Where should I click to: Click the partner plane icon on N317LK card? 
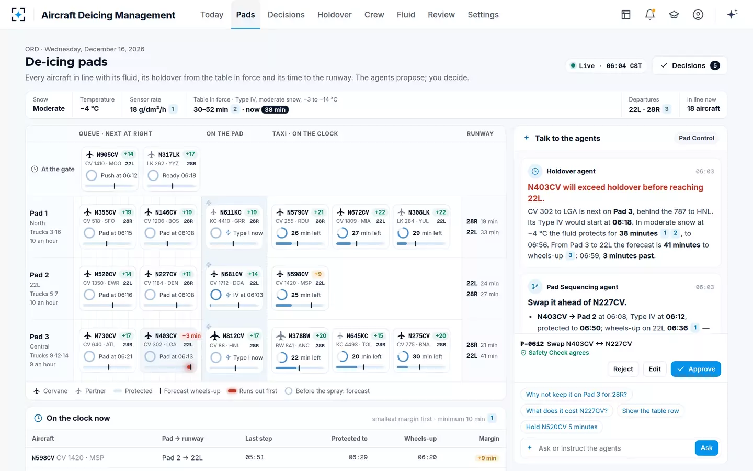pos(151,154)
